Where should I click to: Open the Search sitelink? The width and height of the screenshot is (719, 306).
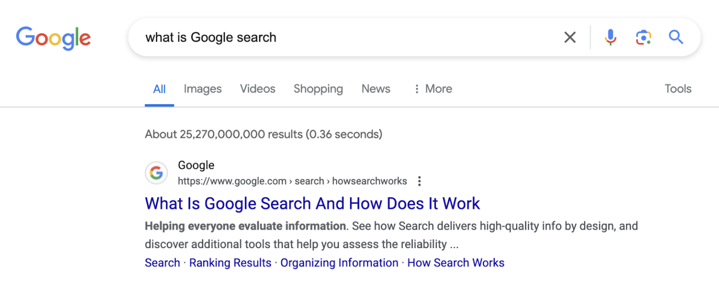click(x=162, y=263)
